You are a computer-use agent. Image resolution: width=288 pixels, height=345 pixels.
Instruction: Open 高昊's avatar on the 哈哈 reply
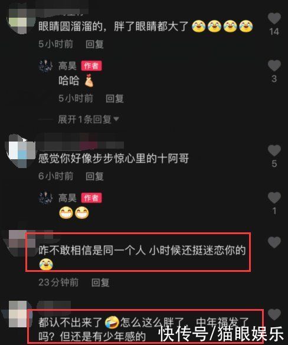[45, 66]
